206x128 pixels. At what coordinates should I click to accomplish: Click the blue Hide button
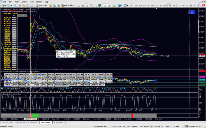[192, 12]
